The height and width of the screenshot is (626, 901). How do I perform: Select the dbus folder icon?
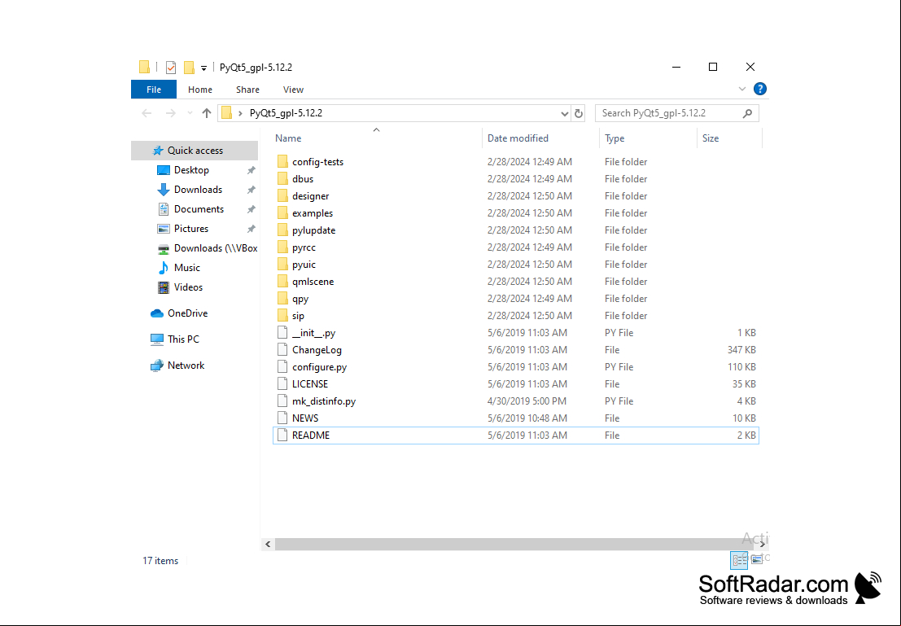click(x=282, y=179)
